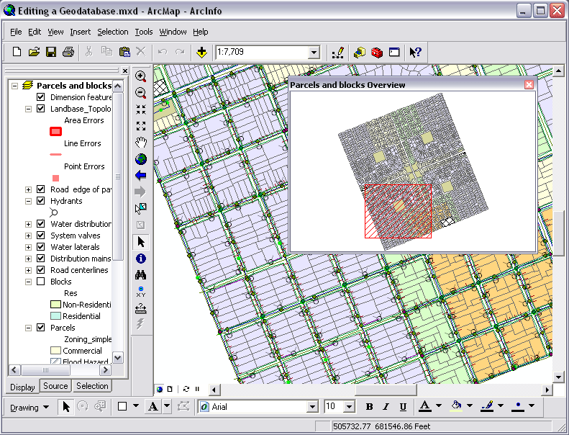Viewport: 569px width, 435px height.
Task: Open ArcToolbox red toolbox icon
Action: (x=377, y=53)
